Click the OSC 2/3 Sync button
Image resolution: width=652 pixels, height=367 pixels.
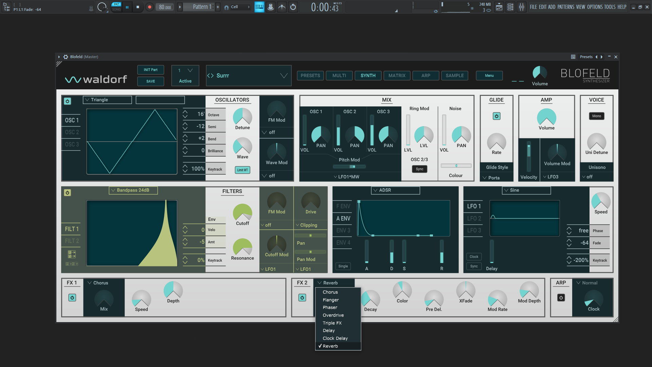click(419, 169)
